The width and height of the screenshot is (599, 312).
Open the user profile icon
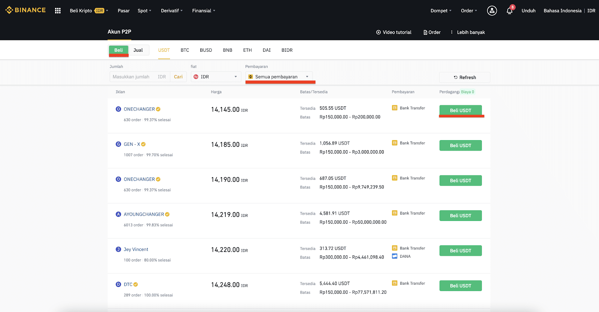coord(492,10)
